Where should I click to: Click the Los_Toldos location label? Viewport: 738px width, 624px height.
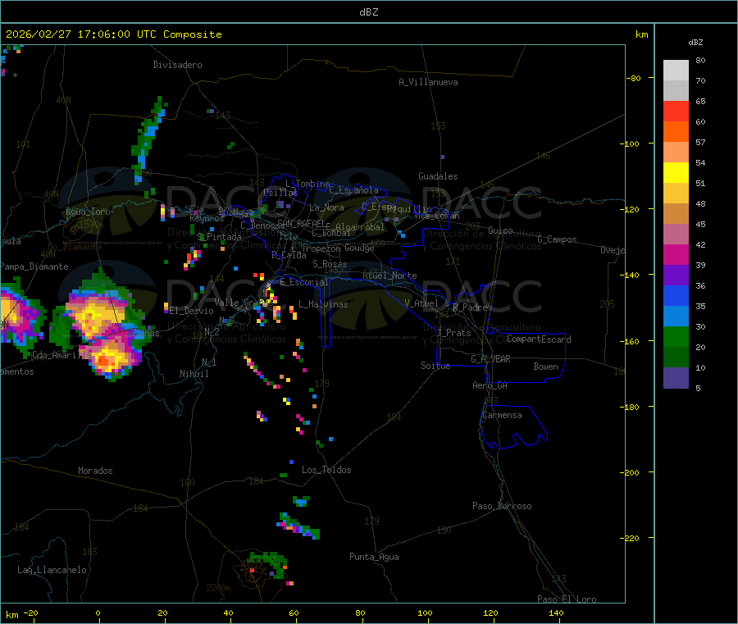pos(326,470)
